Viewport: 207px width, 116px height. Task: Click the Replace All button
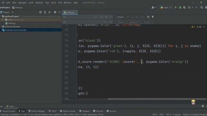click(x=134, y=22)
